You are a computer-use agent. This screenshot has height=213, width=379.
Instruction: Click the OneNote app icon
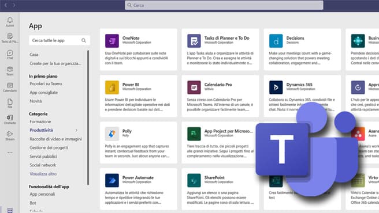point(112,41)
